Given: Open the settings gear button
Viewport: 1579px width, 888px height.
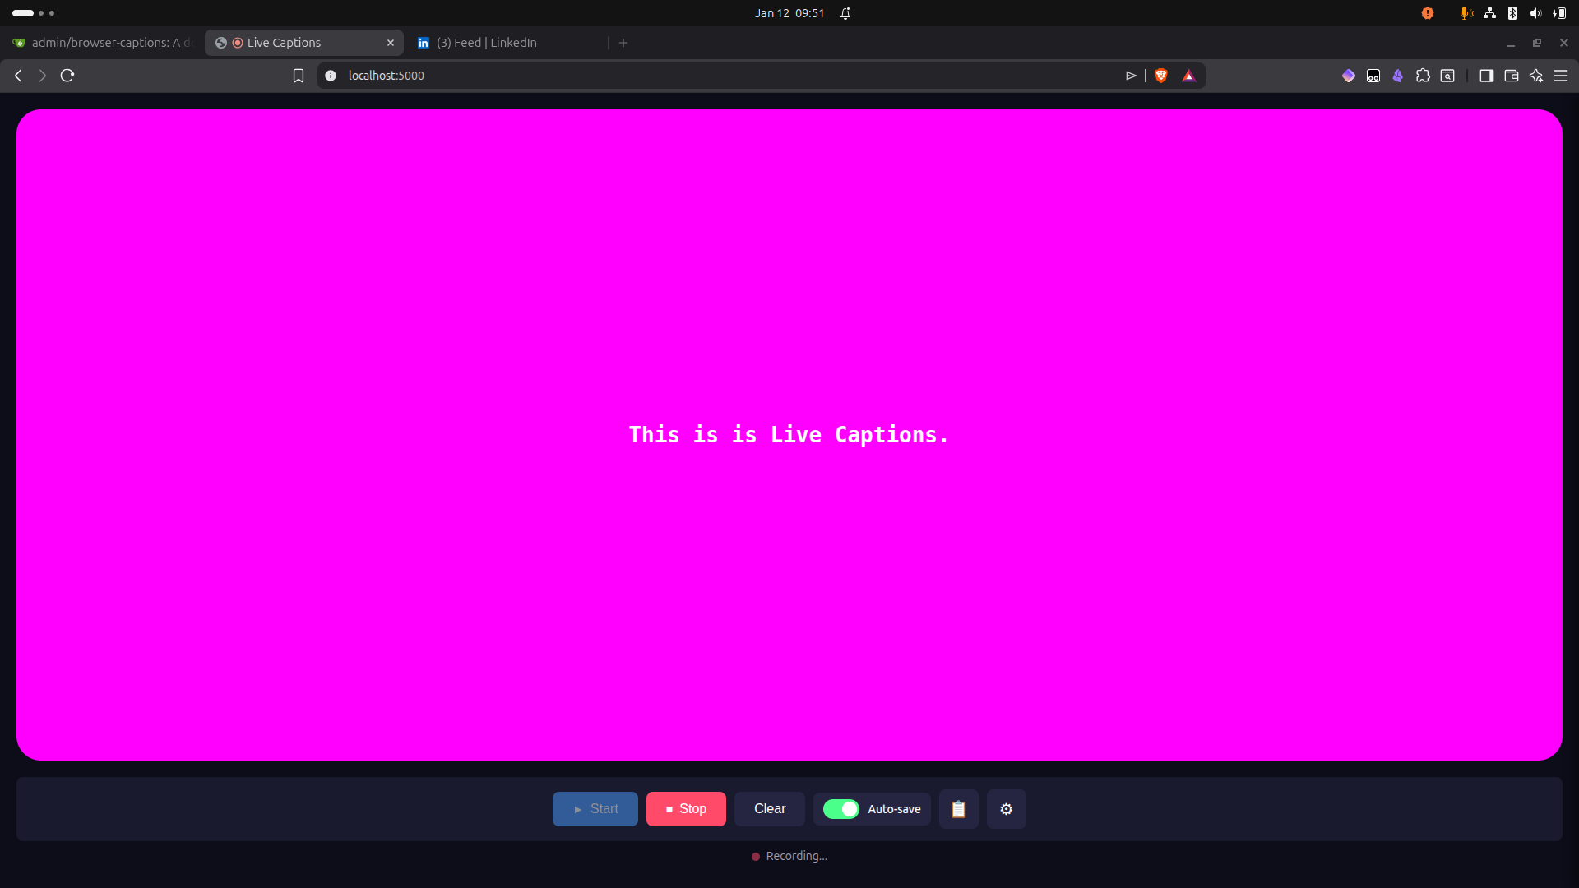Looking at the screenshot, I should tap(1006, 809).
